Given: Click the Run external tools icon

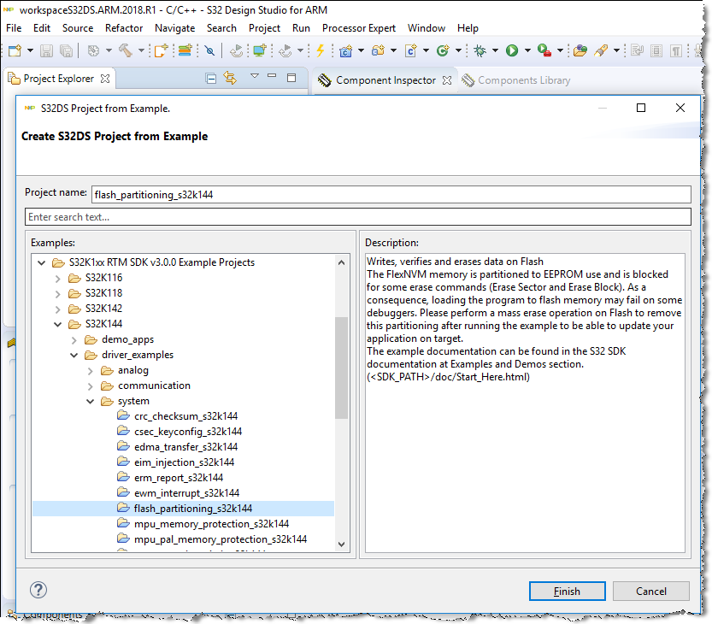Looking at the screenshot, I should (x=544, y=50).
